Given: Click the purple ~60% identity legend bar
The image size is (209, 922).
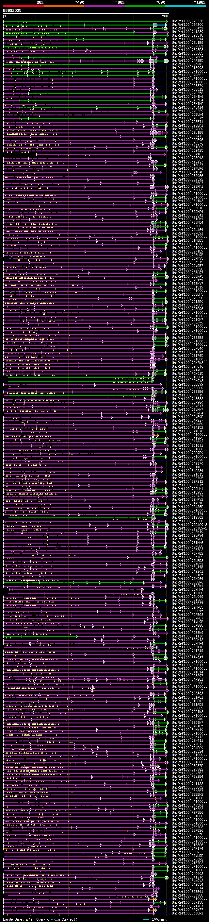Looking at the screenshot, I should (105, 6).
